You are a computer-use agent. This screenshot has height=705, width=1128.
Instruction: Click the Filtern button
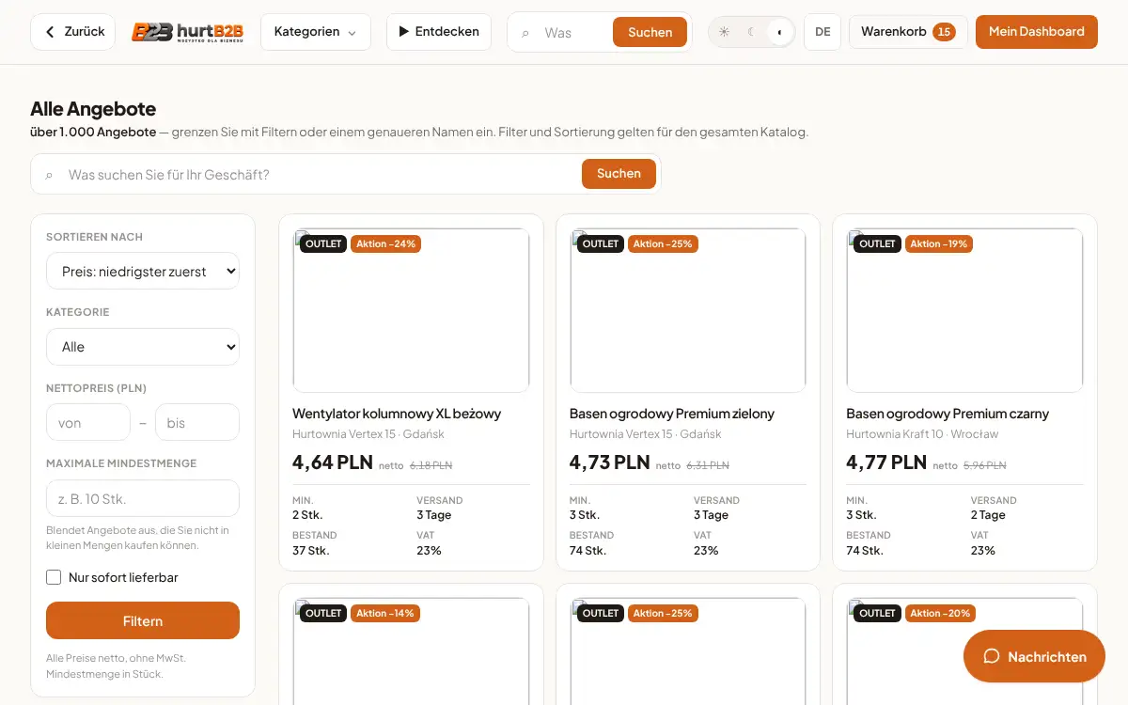click(x=143, y=621)
